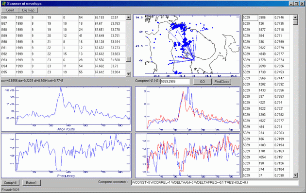Focus the Compare constants text field
Screen dimensions: 306x193
pyautogui.click(x=215, y=183)
